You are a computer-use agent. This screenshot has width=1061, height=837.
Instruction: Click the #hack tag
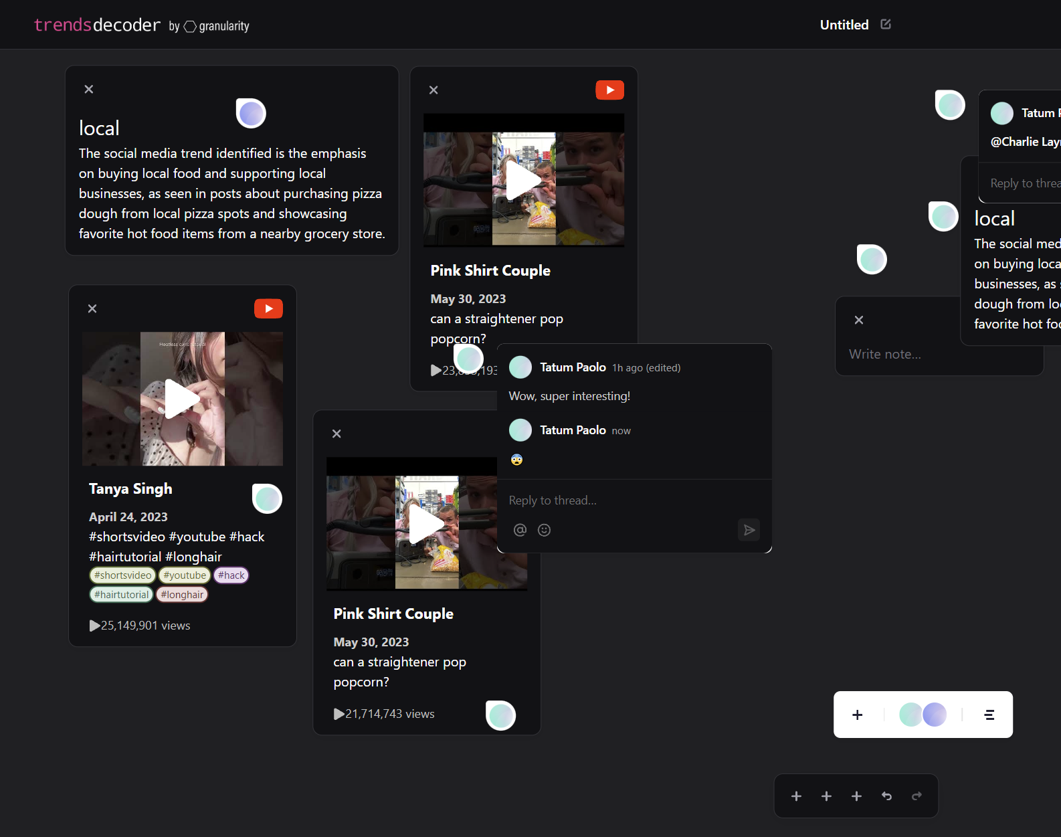[231, 575]
